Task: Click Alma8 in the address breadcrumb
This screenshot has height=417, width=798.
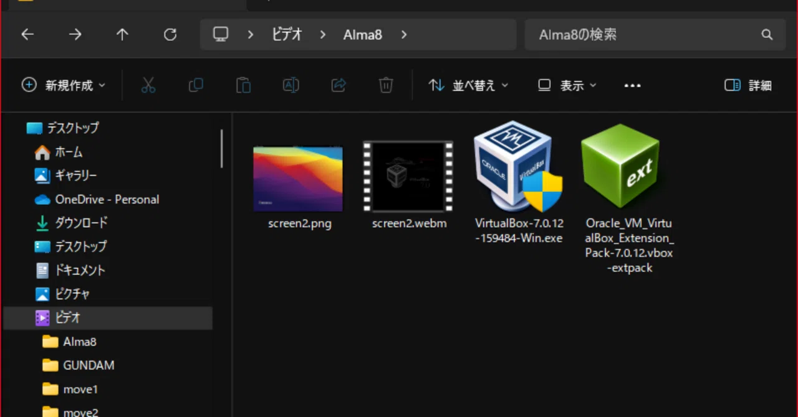Action: coord(363,35)
